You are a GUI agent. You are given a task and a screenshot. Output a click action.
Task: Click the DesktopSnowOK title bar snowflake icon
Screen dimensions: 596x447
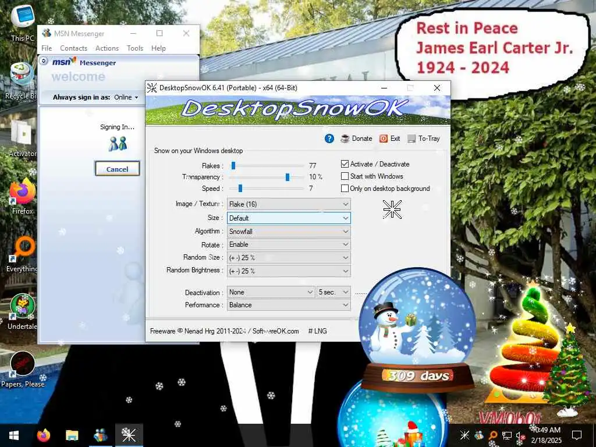coord(152,88)
